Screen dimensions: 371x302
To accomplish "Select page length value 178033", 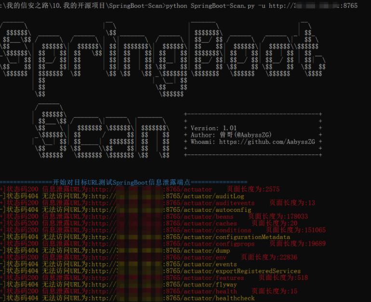I will [297, 217].
